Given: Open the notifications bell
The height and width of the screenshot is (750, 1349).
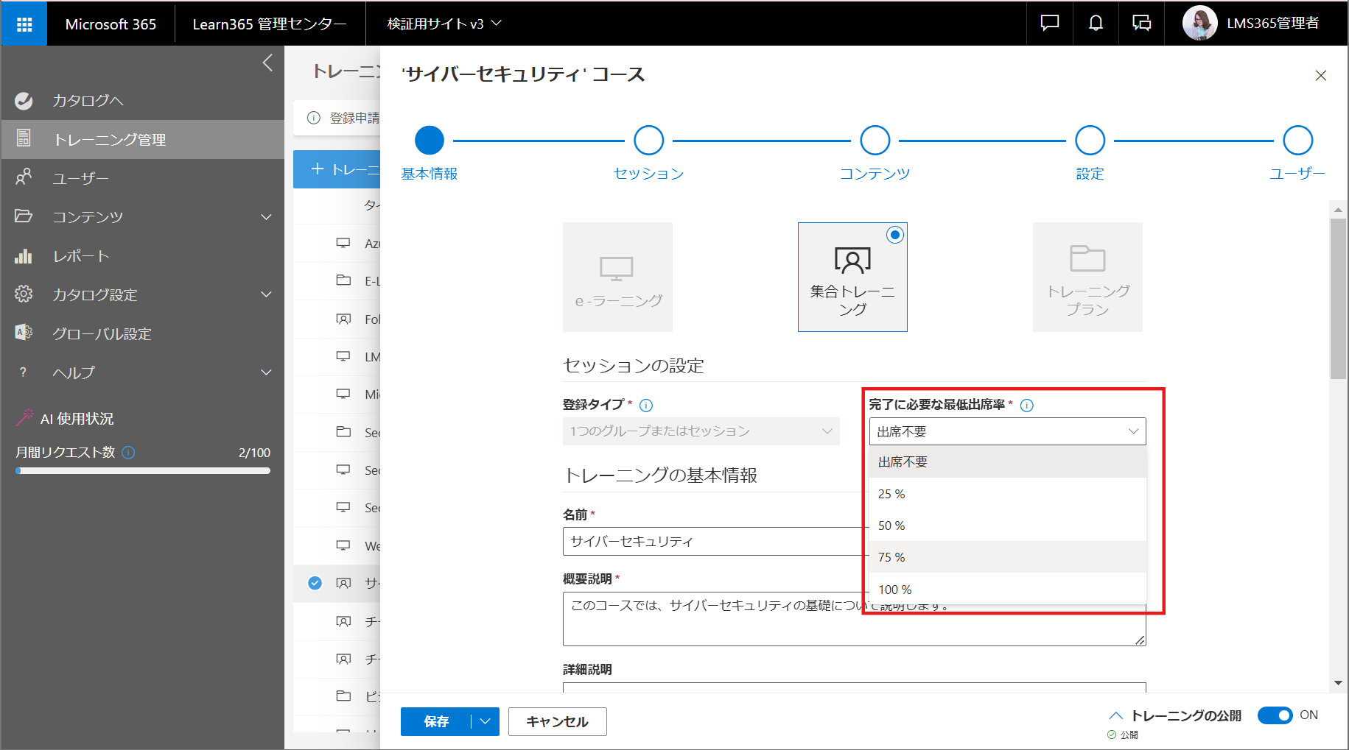Looking at the screenshot, I should (x=1096, y=24).
